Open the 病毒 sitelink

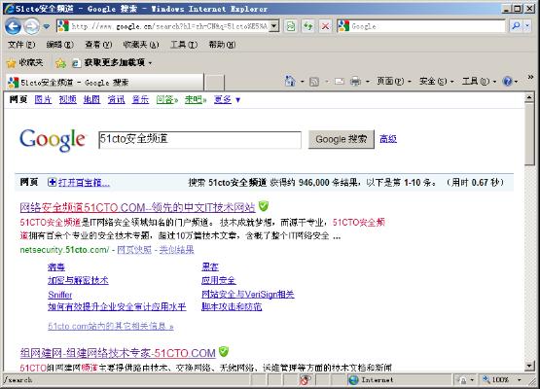coord(56,267)
